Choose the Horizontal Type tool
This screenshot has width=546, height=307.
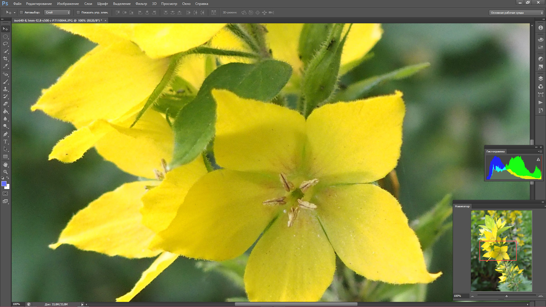[x=5, y=142]
